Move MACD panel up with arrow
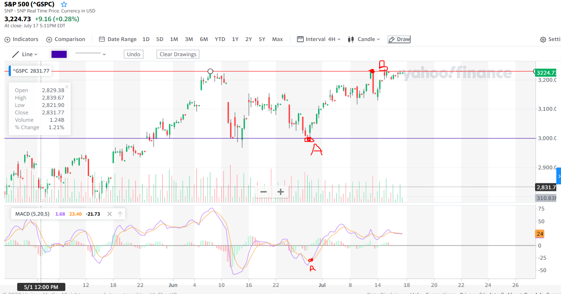 click(x=120, y=214)
